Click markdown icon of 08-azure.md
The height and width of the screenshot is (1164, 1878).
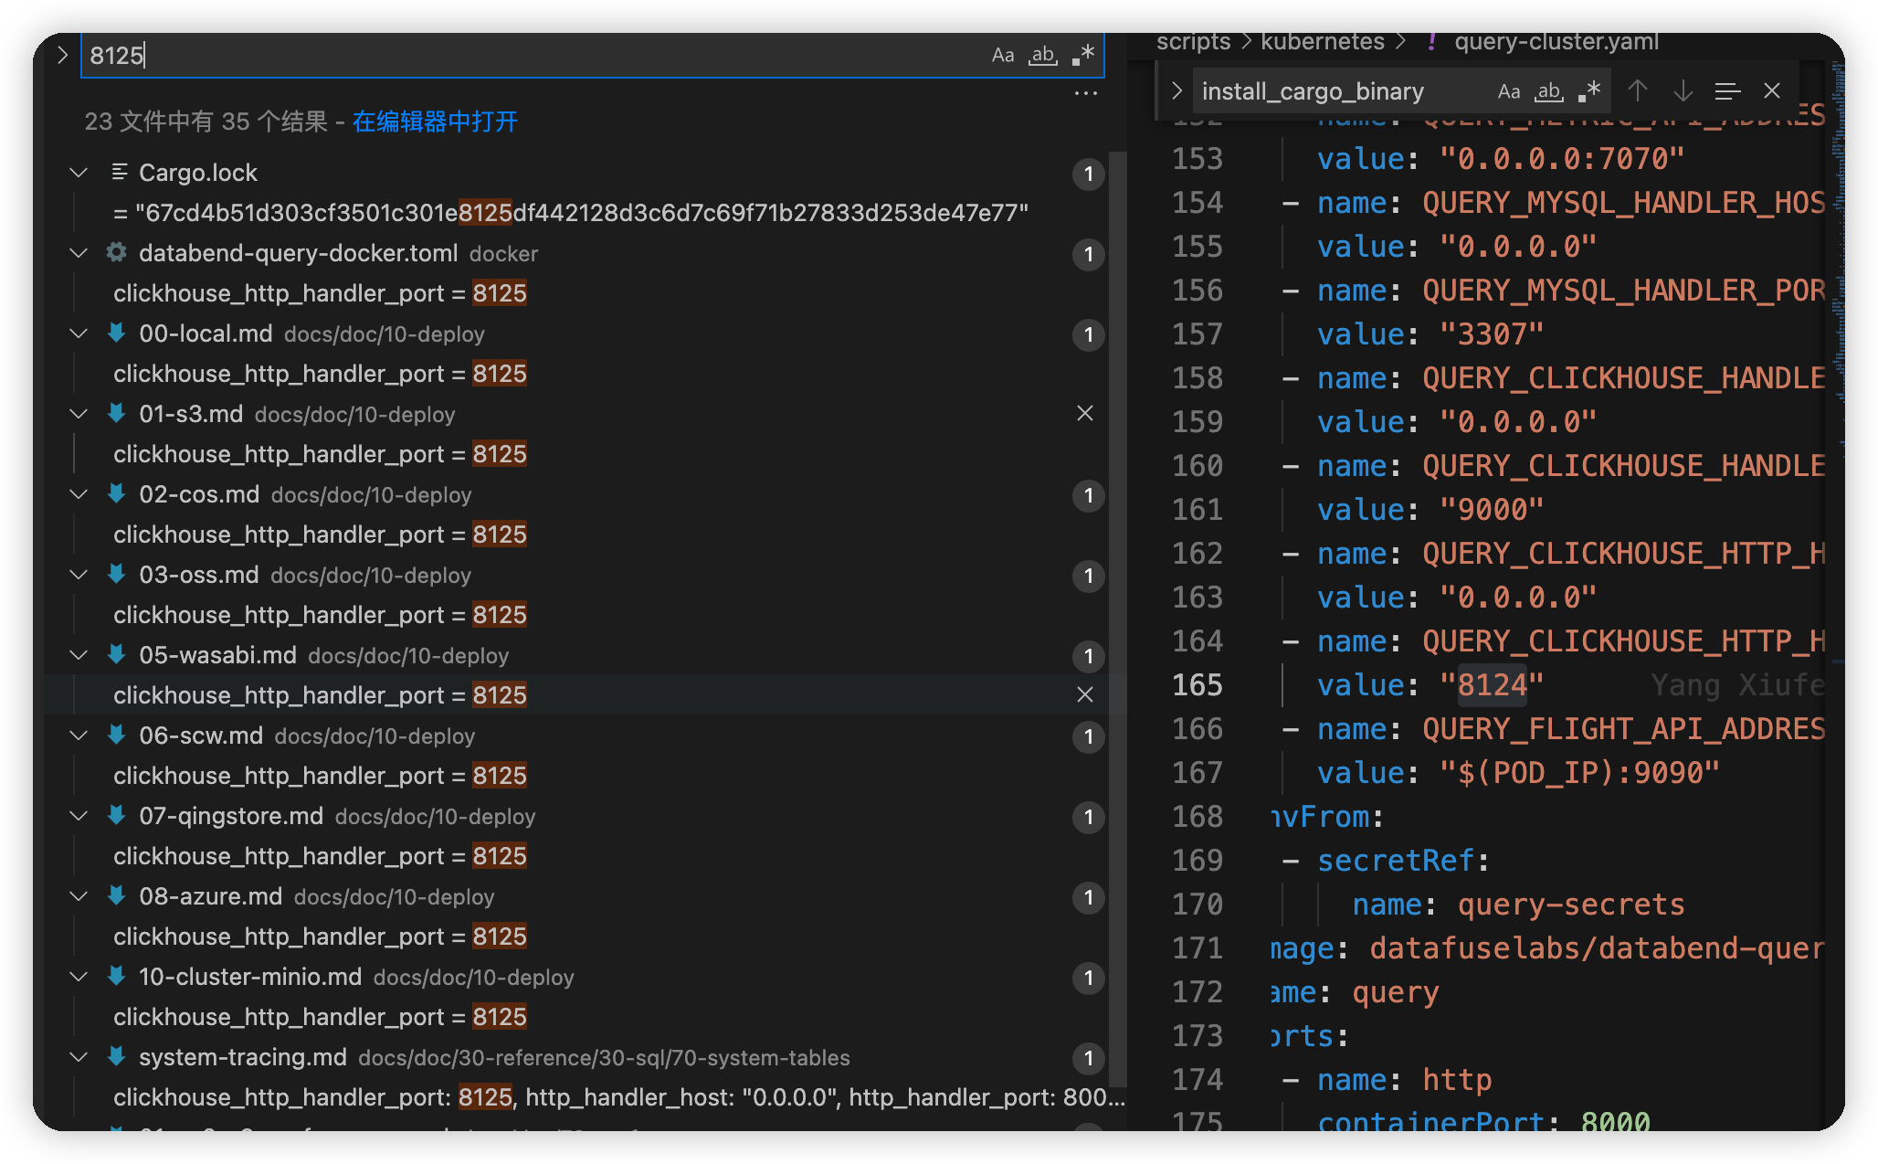point(116,895)
